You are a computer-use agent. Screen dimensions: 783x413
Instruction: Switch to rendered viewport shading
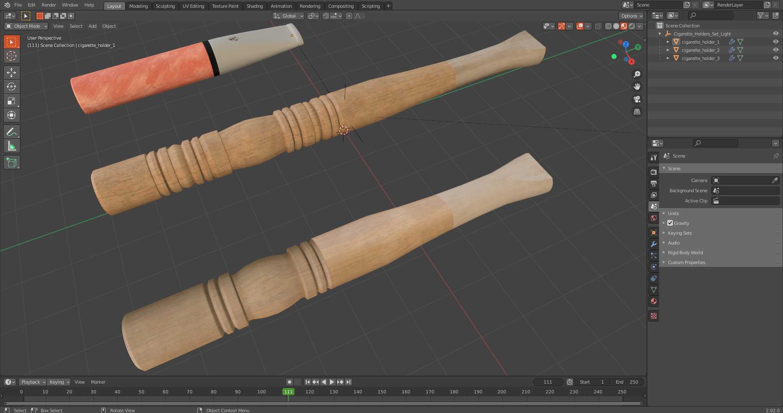632,26
